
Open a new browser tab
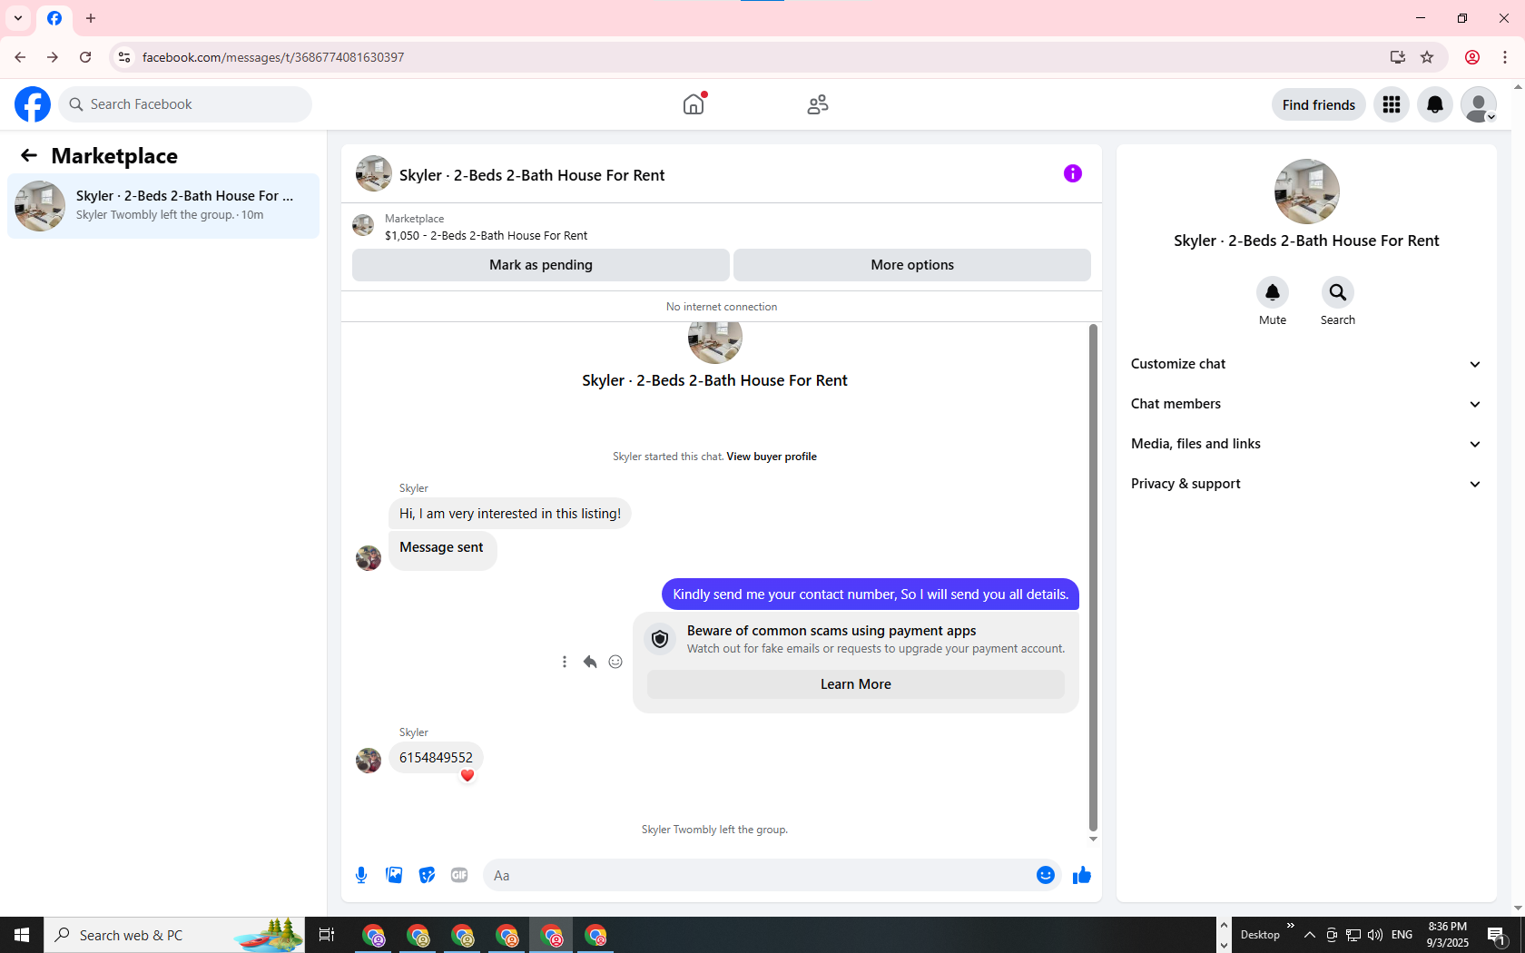(91, 18)
